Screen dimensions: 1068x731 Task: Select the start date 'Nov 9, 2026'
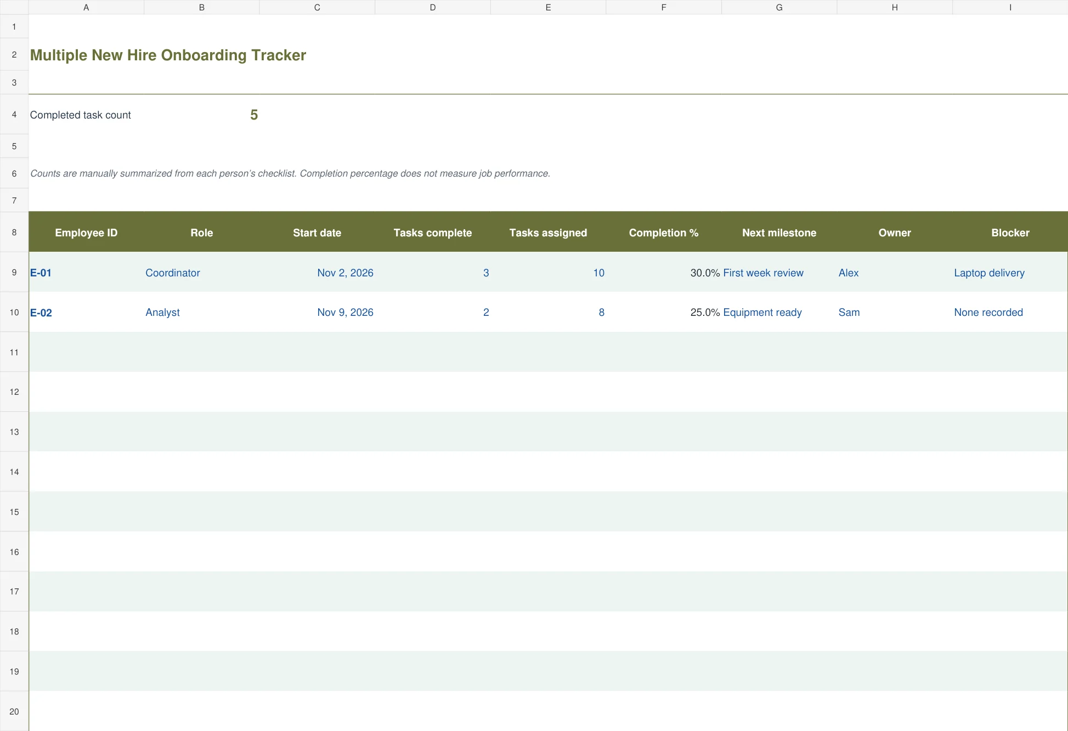pos(317,312)
